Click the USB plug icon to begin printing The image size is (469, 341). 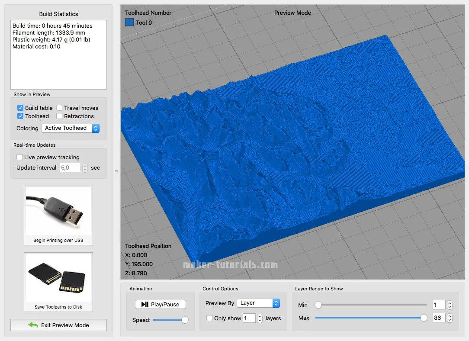pyautogui.click(x=58, y=211)
